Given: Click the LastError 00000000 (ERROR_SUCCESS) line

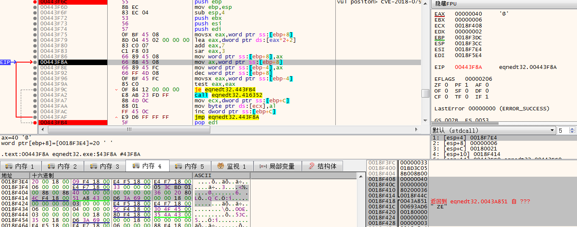Looking at the screenshot, I should (492, 109).
